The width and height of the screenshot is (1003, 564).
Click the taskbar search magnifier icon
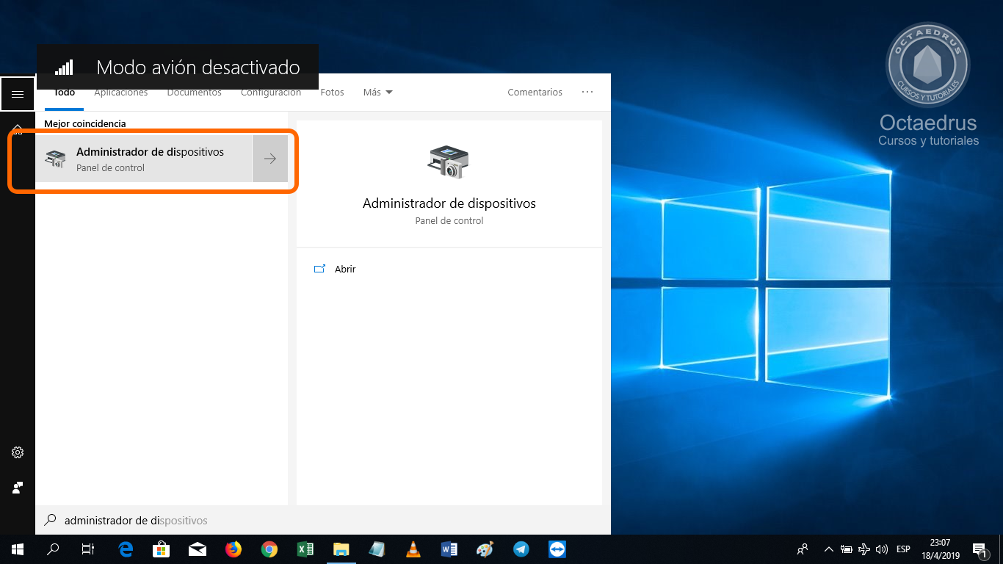53,549
